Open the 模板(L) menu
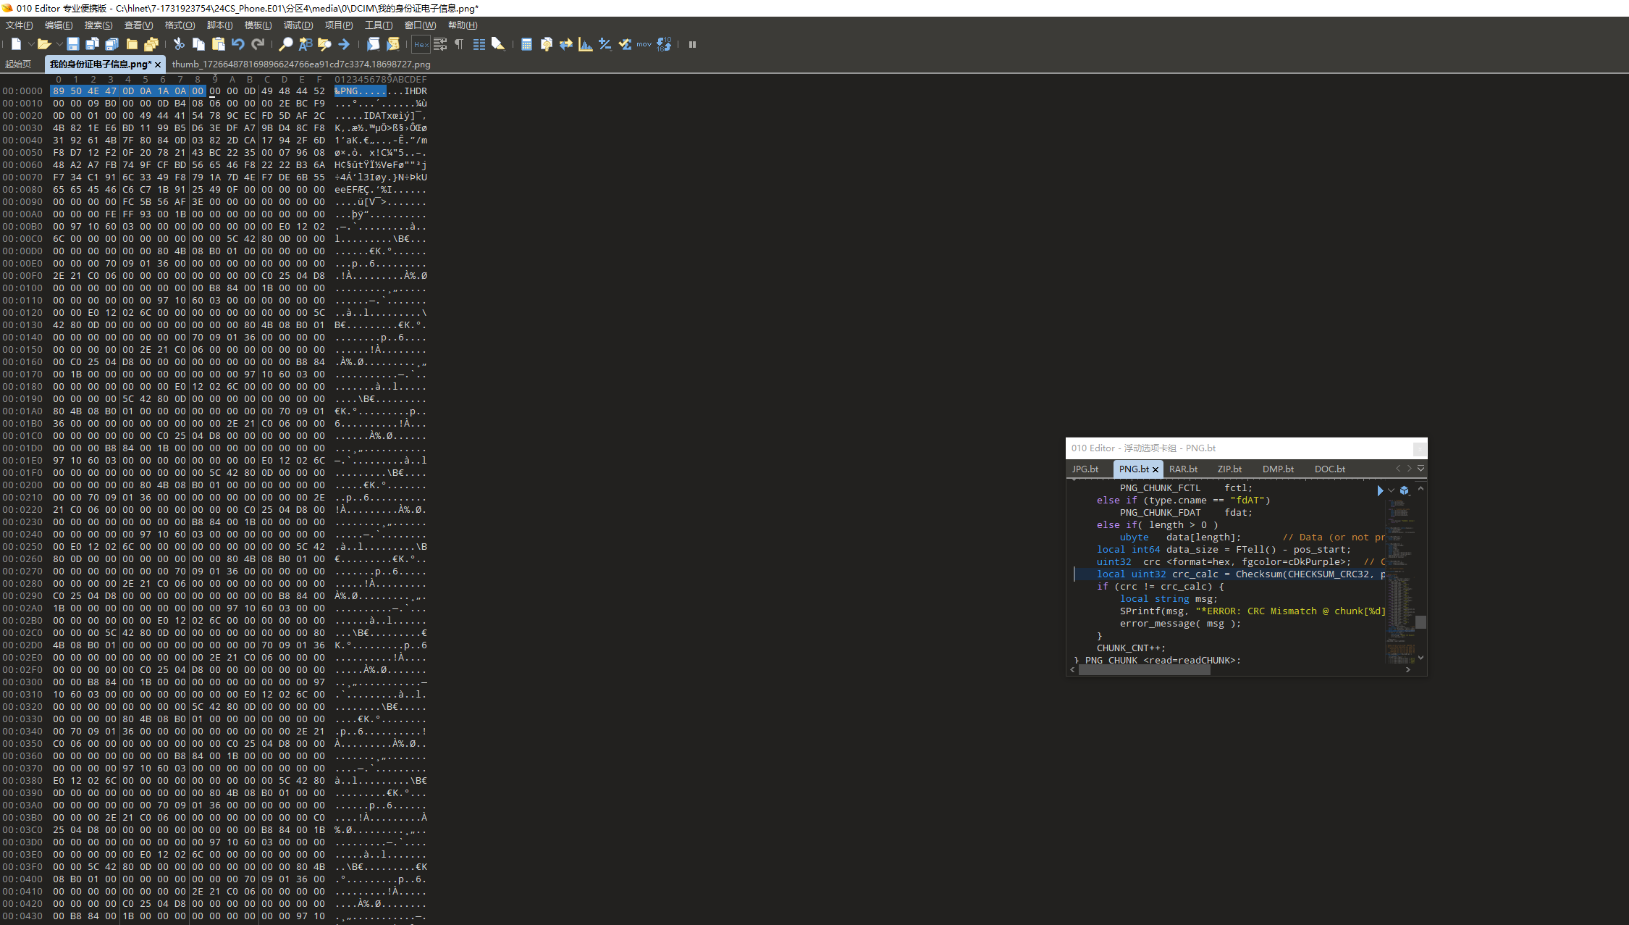Image resolution: width=1629 pixels, height=925 pixels. tap(258, 25)
